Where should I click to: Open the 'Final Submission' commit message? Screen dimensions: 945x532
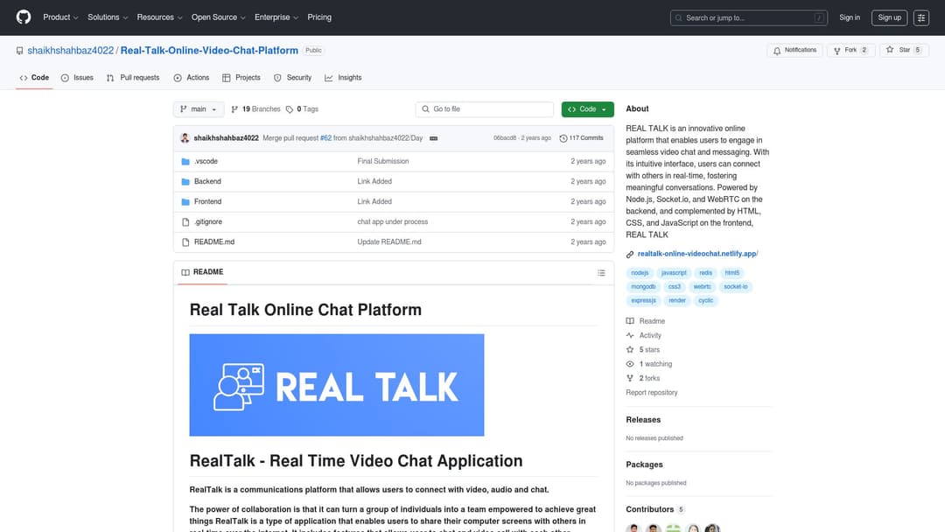[x=382, y=162]
